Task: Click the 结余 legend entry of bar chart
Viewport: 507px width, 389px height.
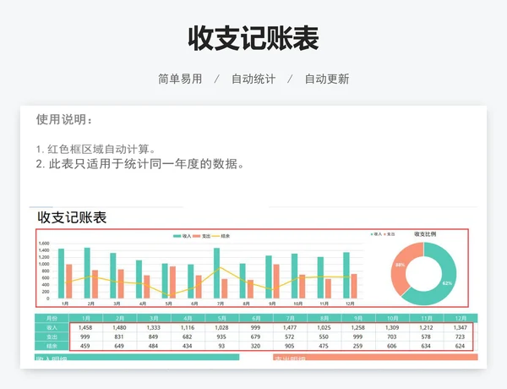Action: coord(221,236)
